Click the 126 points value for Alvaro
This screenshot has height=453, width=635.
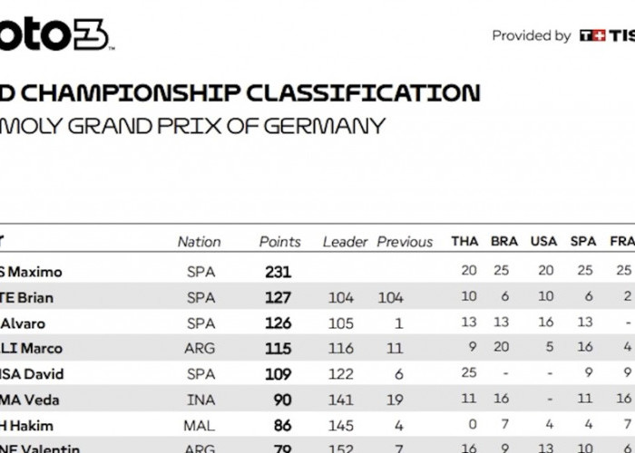[x=278, y=323]
